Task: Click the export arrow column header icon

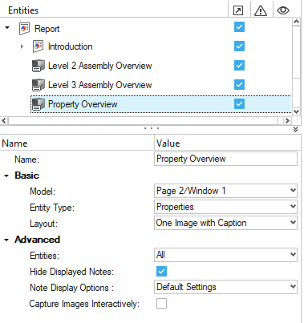Action: pos(238,10)
